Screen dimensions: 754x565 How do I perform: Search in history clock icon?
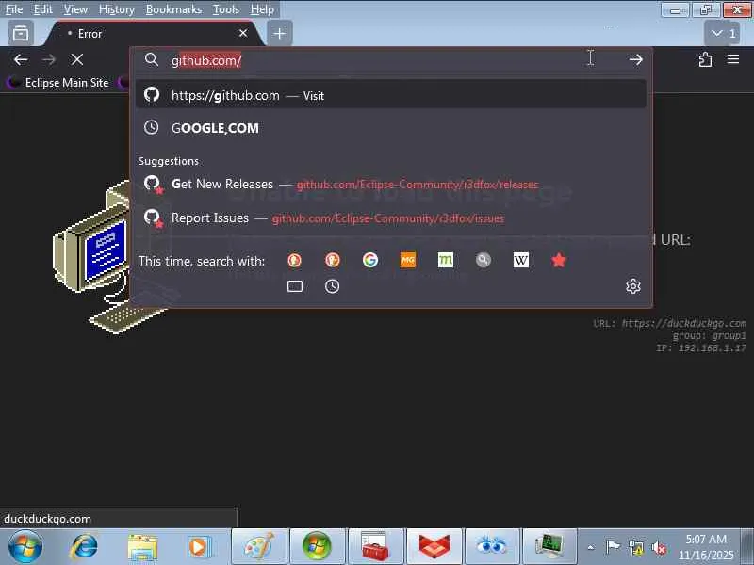333,287
